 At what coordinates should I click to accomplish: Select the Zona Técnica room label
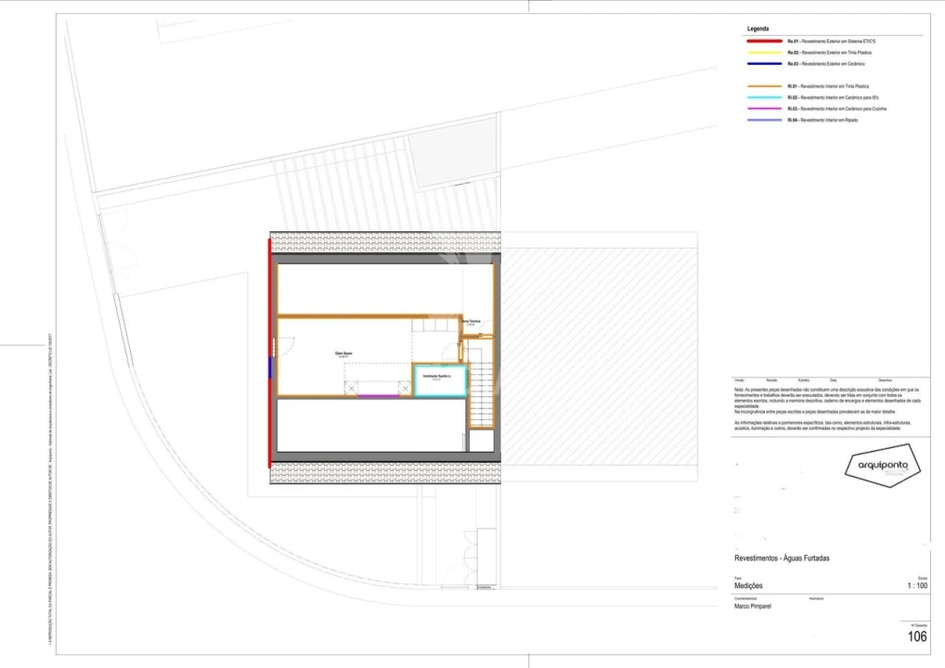[473, 322]
